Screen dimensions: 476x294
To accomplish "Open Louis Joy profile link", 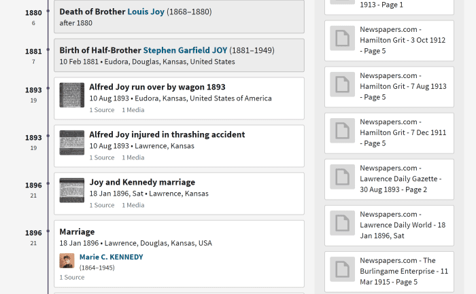I will 146,12.
